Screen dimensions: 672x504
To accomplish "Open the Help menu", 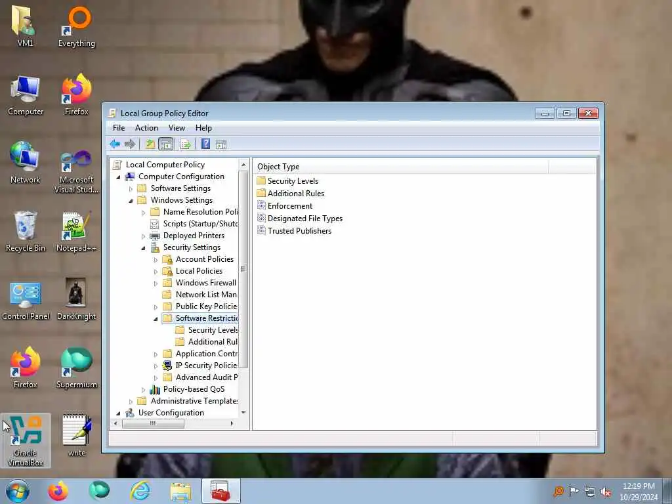I will click(x=203, y=128).
